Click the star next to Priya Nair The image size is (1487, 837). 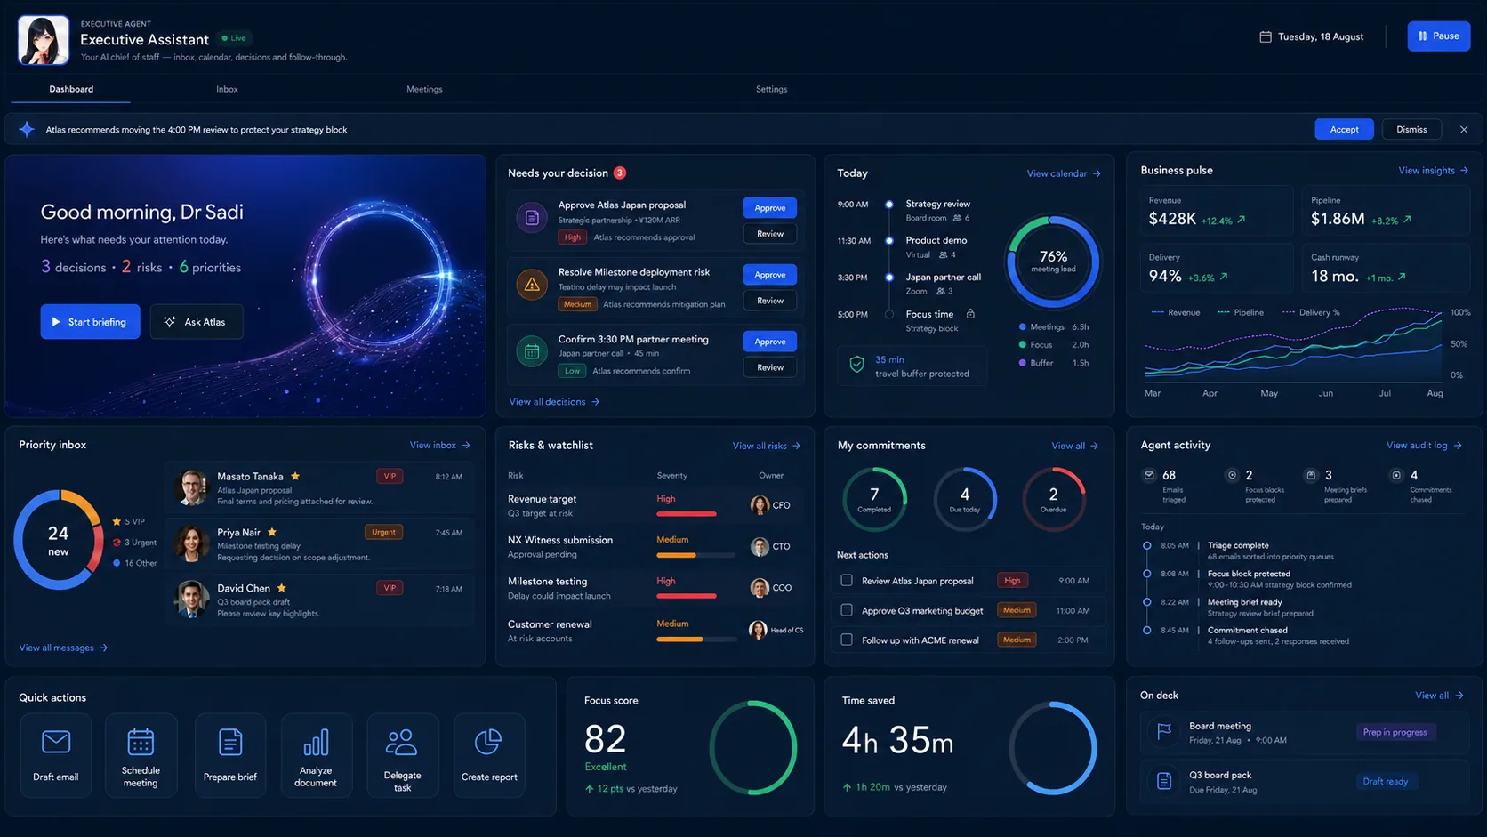[272, 532]
